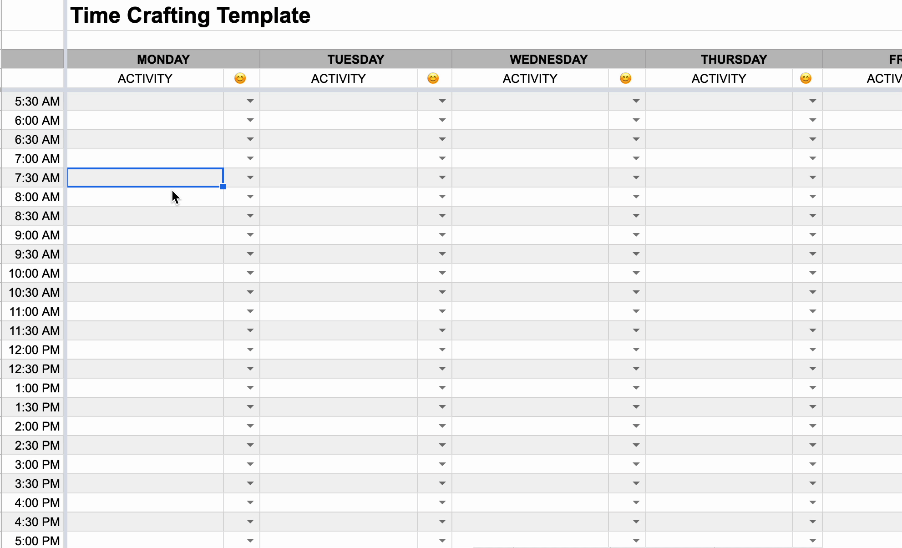Click Tuesday's smiley face header icon

coord(433,78)
